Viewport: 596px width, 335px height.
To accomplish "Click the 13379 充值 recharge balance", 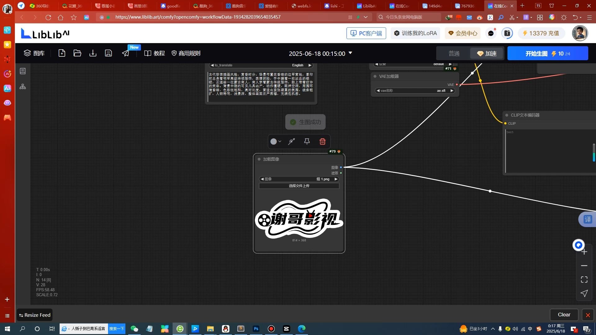I will click(x=541, y=33).
